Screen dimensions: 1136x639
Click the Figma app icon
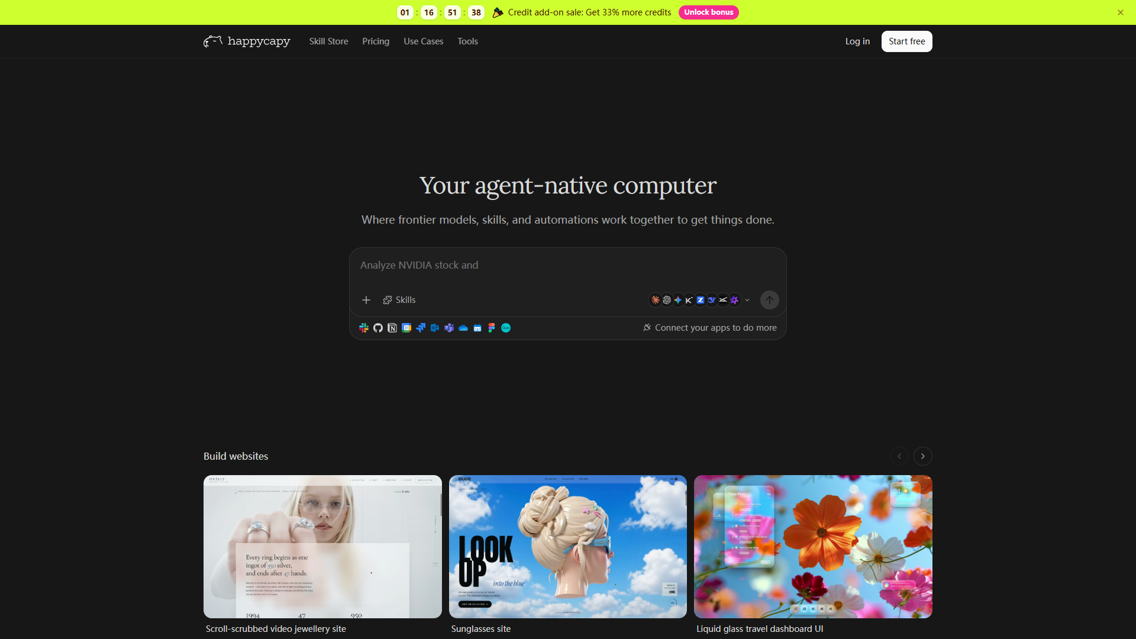coord(492,328)
